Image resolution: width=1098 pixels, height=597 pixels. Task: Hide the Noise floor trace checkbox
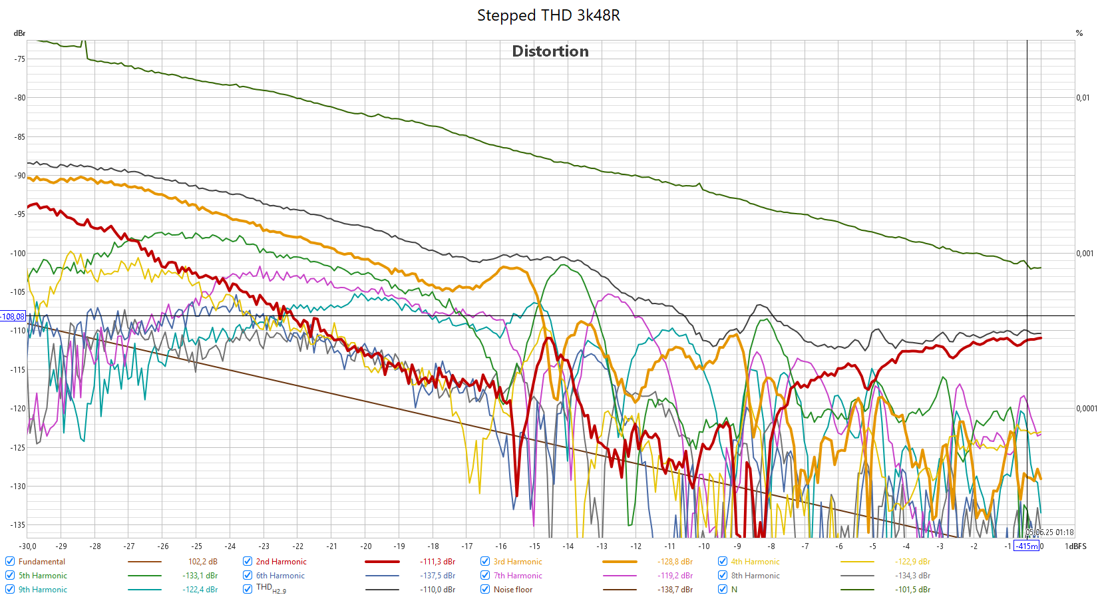point(485,589)
